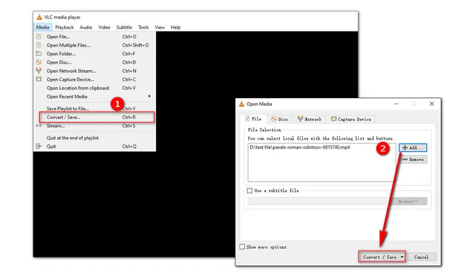The height and width of the screenshot is (272, 467).
Task: Minimize the Open Media dialog
Action: tap(396, 104)
